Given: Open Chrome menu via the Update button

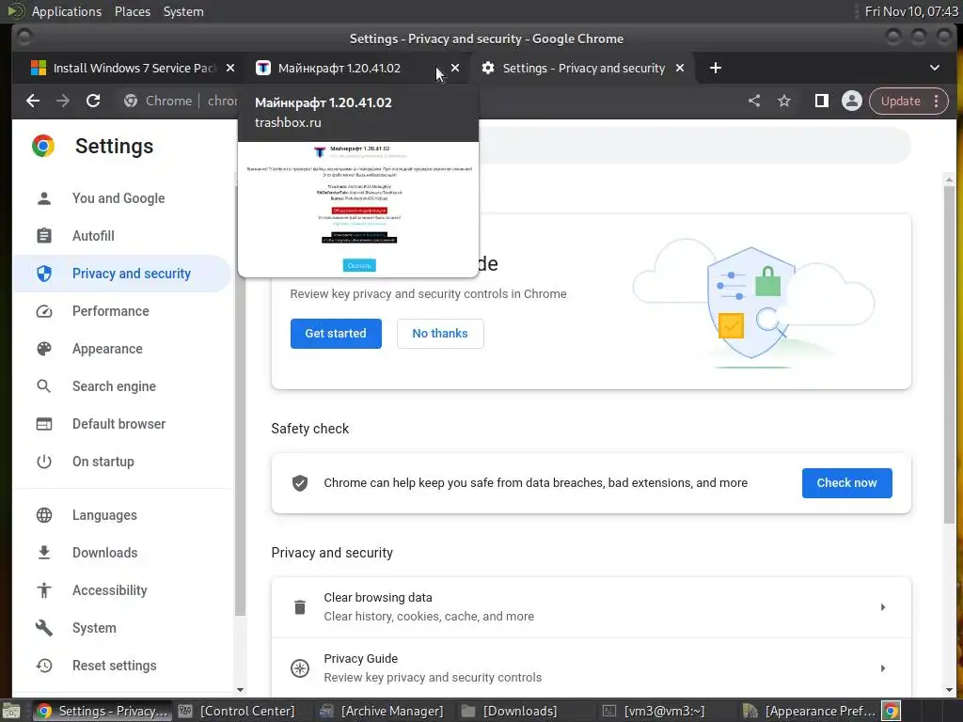Looking at the screenshot, I should (x=909, y=101).
